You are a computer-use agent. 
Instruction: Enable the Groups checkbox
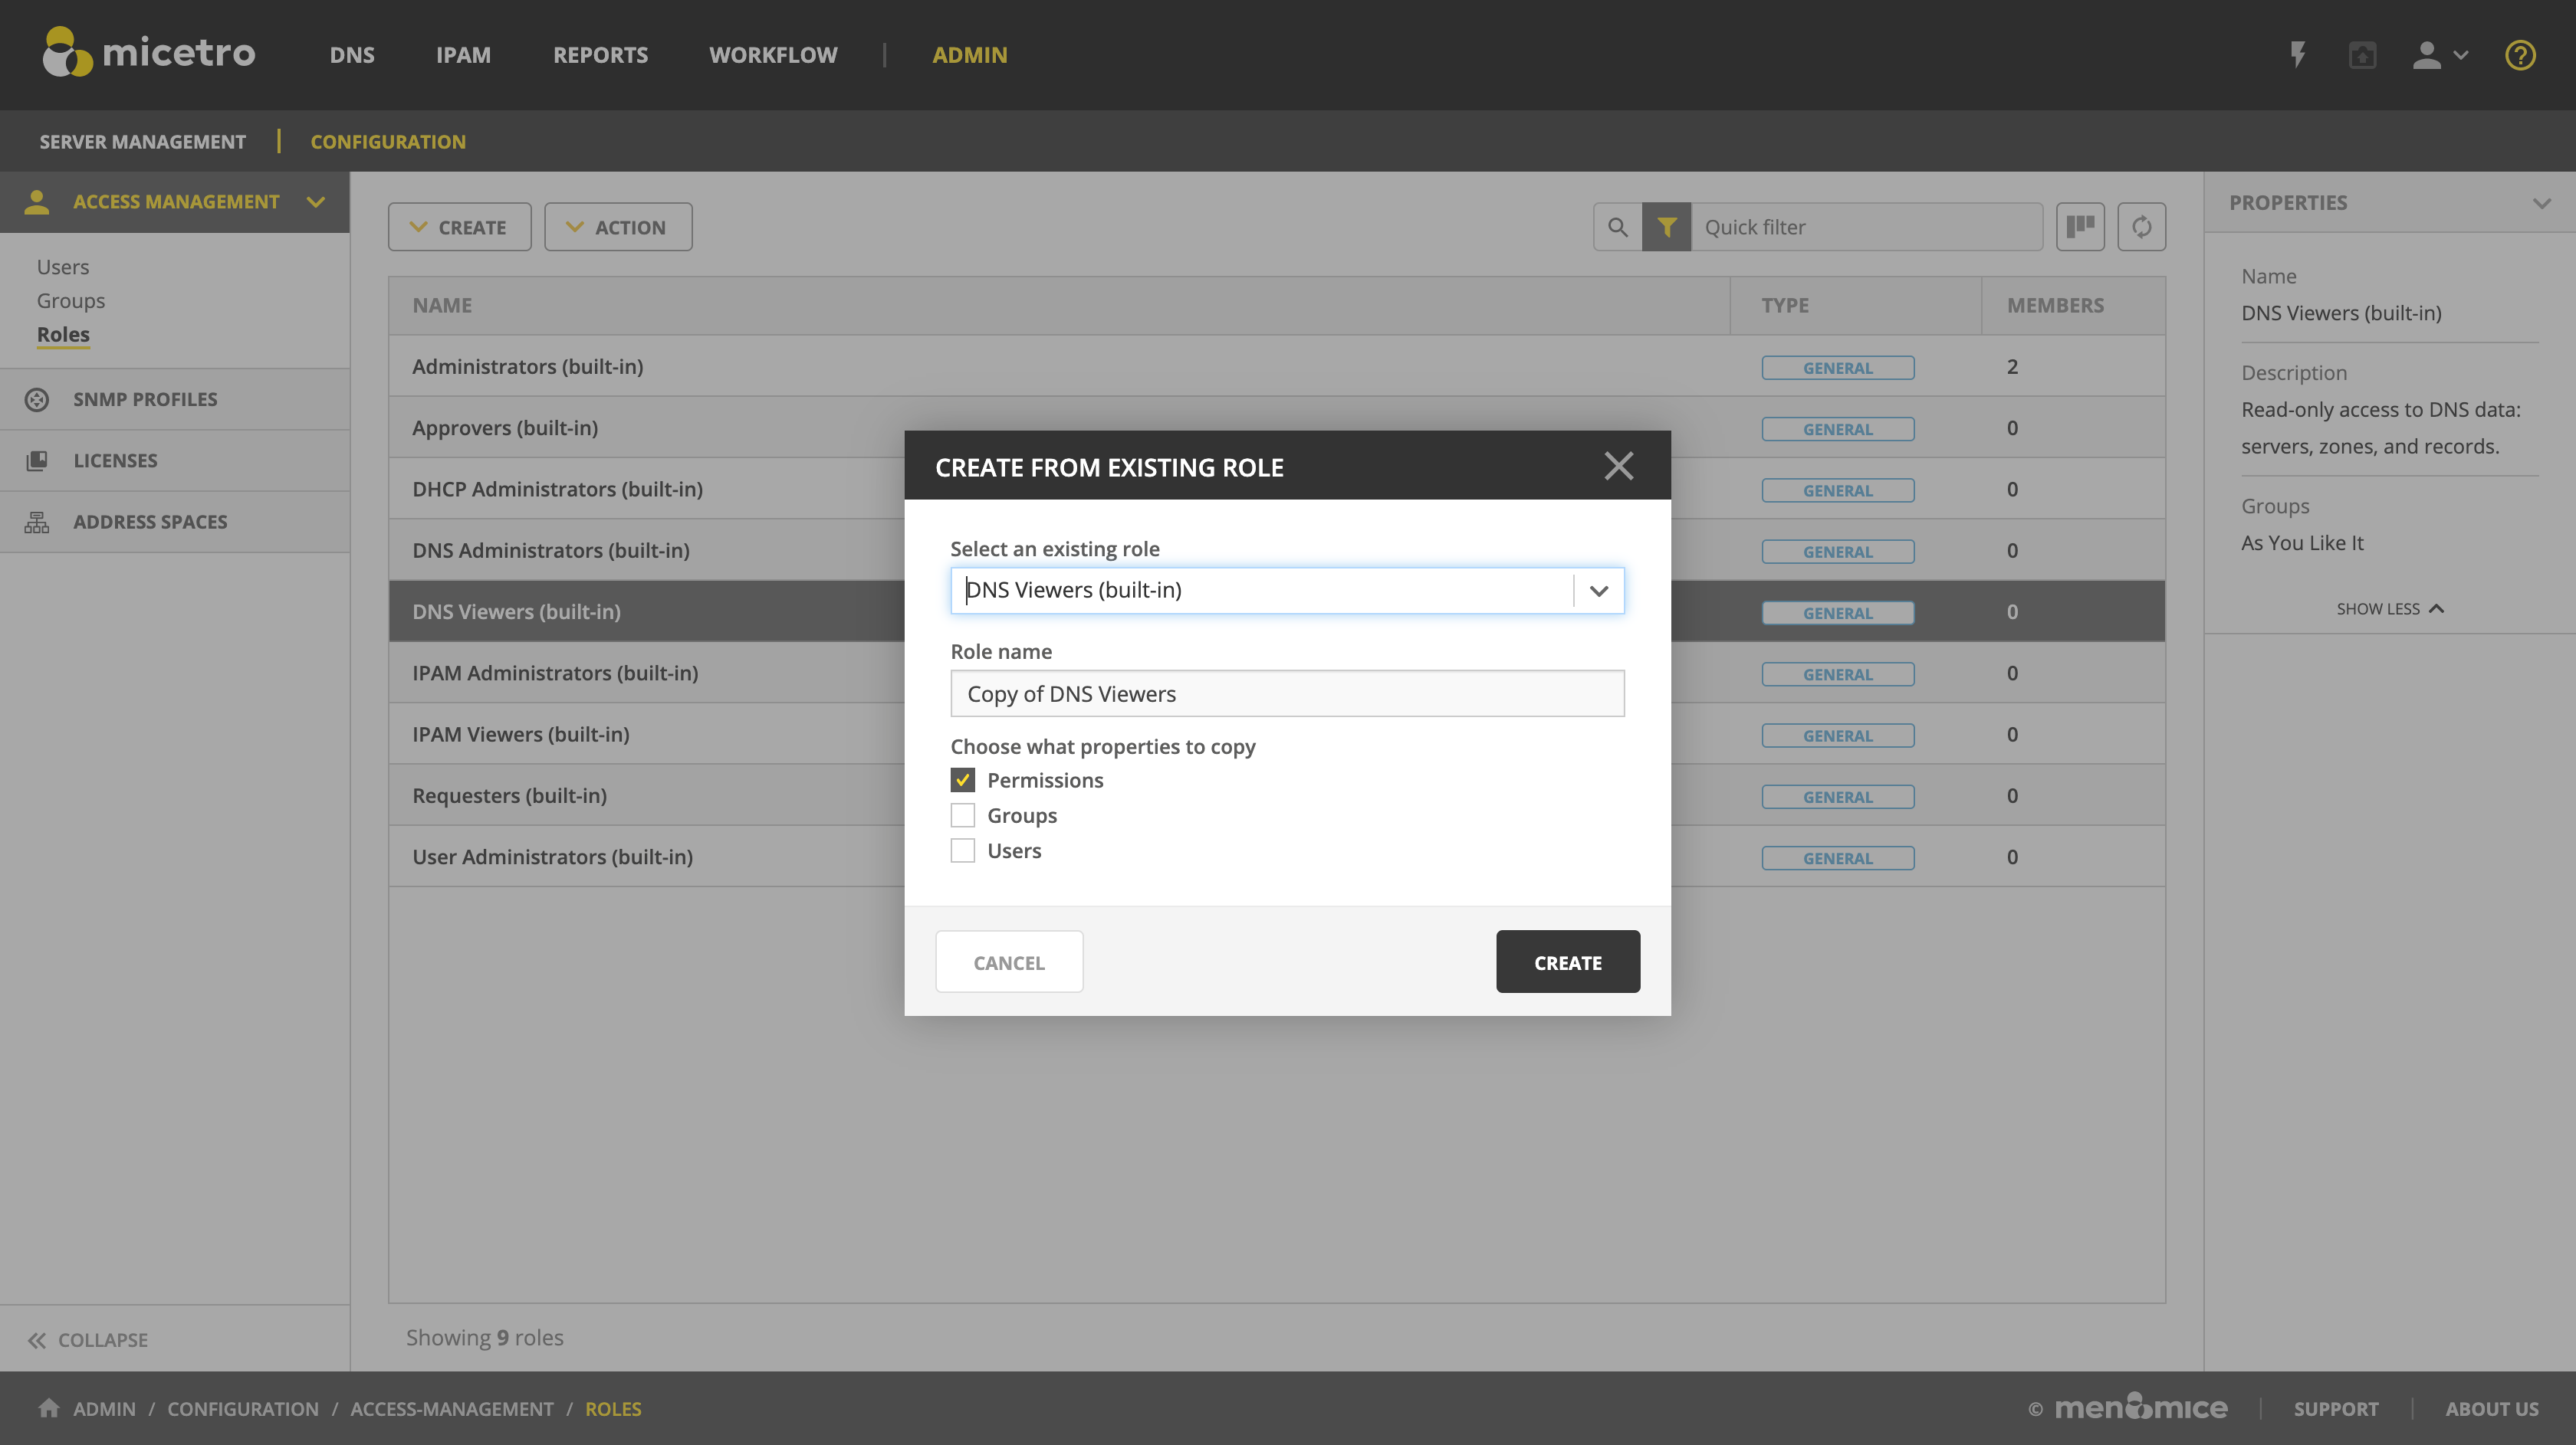[x=962, y=815]
